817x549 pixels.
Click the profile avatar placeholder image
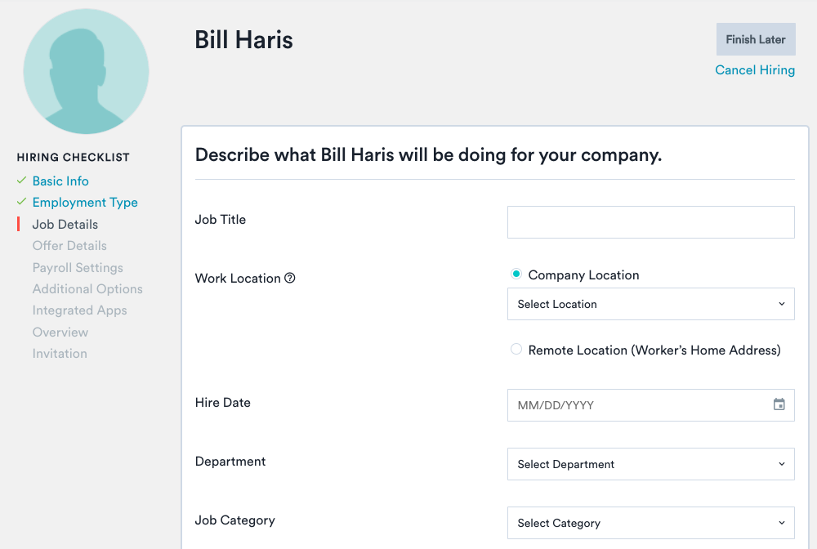86,72
